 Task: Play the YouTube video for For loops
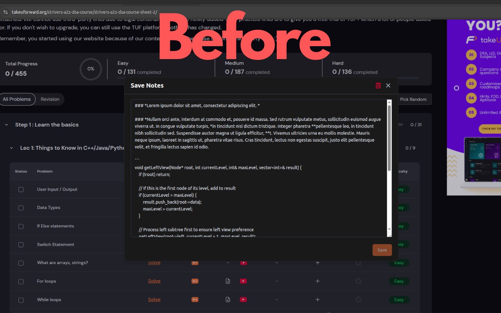pos(243,281)
